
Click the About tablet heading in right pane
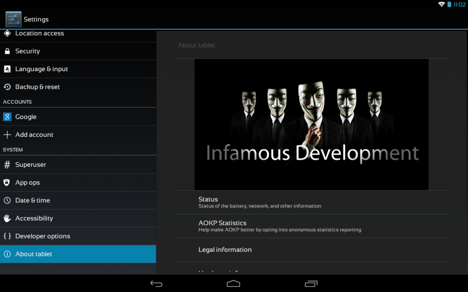coord(197,45)
